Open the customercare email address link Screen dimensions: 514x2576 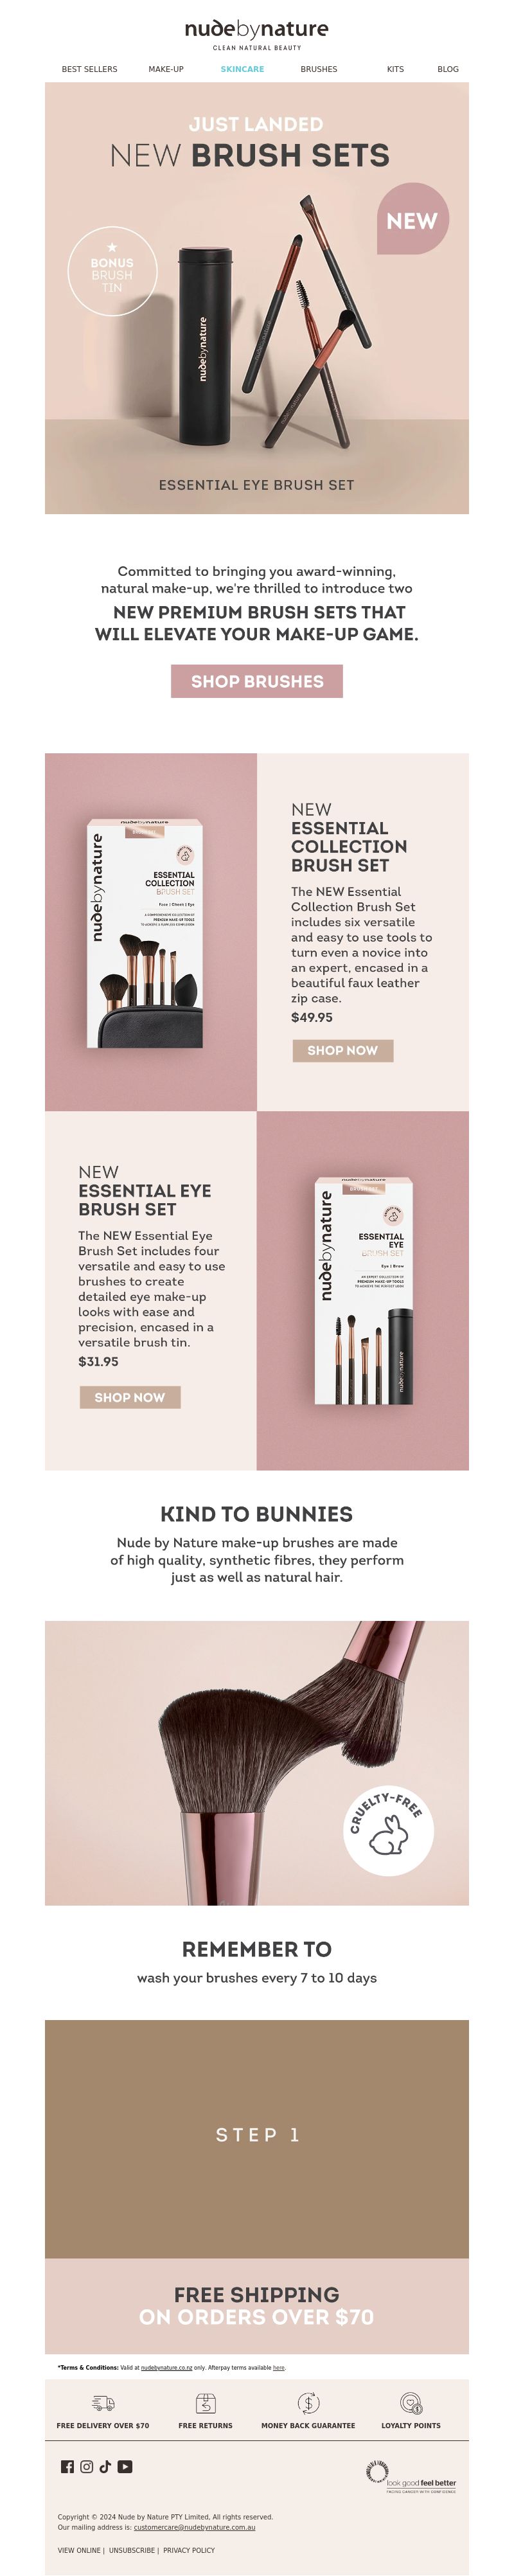[194, 2527]
